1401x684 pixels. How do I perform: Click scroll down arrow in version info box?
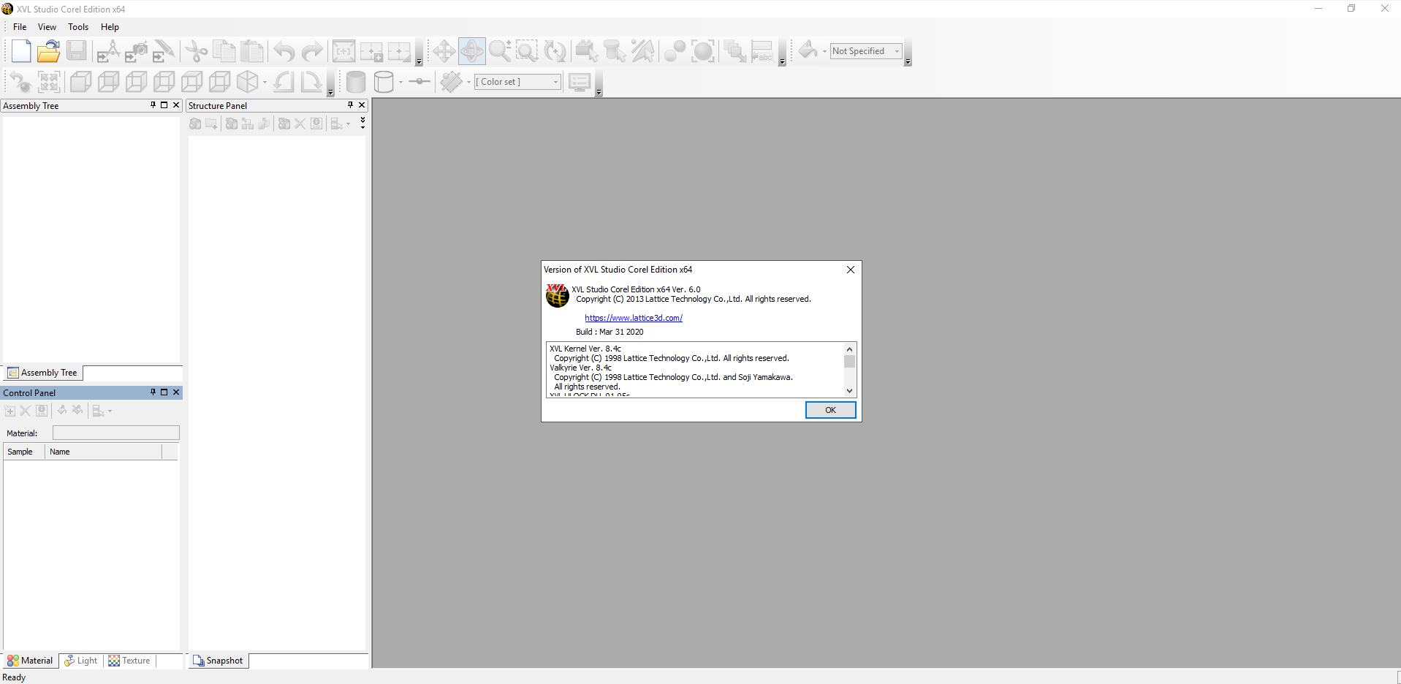click(x=849, y=391)
